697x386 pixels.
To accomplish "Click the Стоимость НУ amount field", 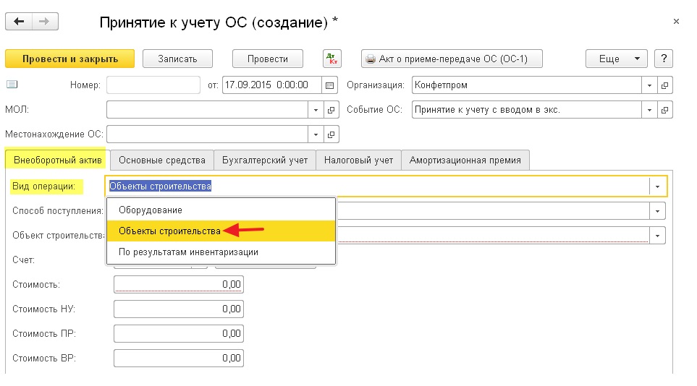I will pyautogui.click(x=179, y=309).
